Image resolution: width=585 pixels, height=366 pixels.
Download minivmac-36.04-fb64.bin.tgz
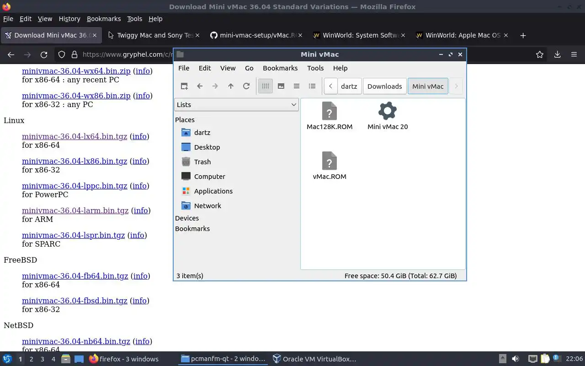coord(75,276)
